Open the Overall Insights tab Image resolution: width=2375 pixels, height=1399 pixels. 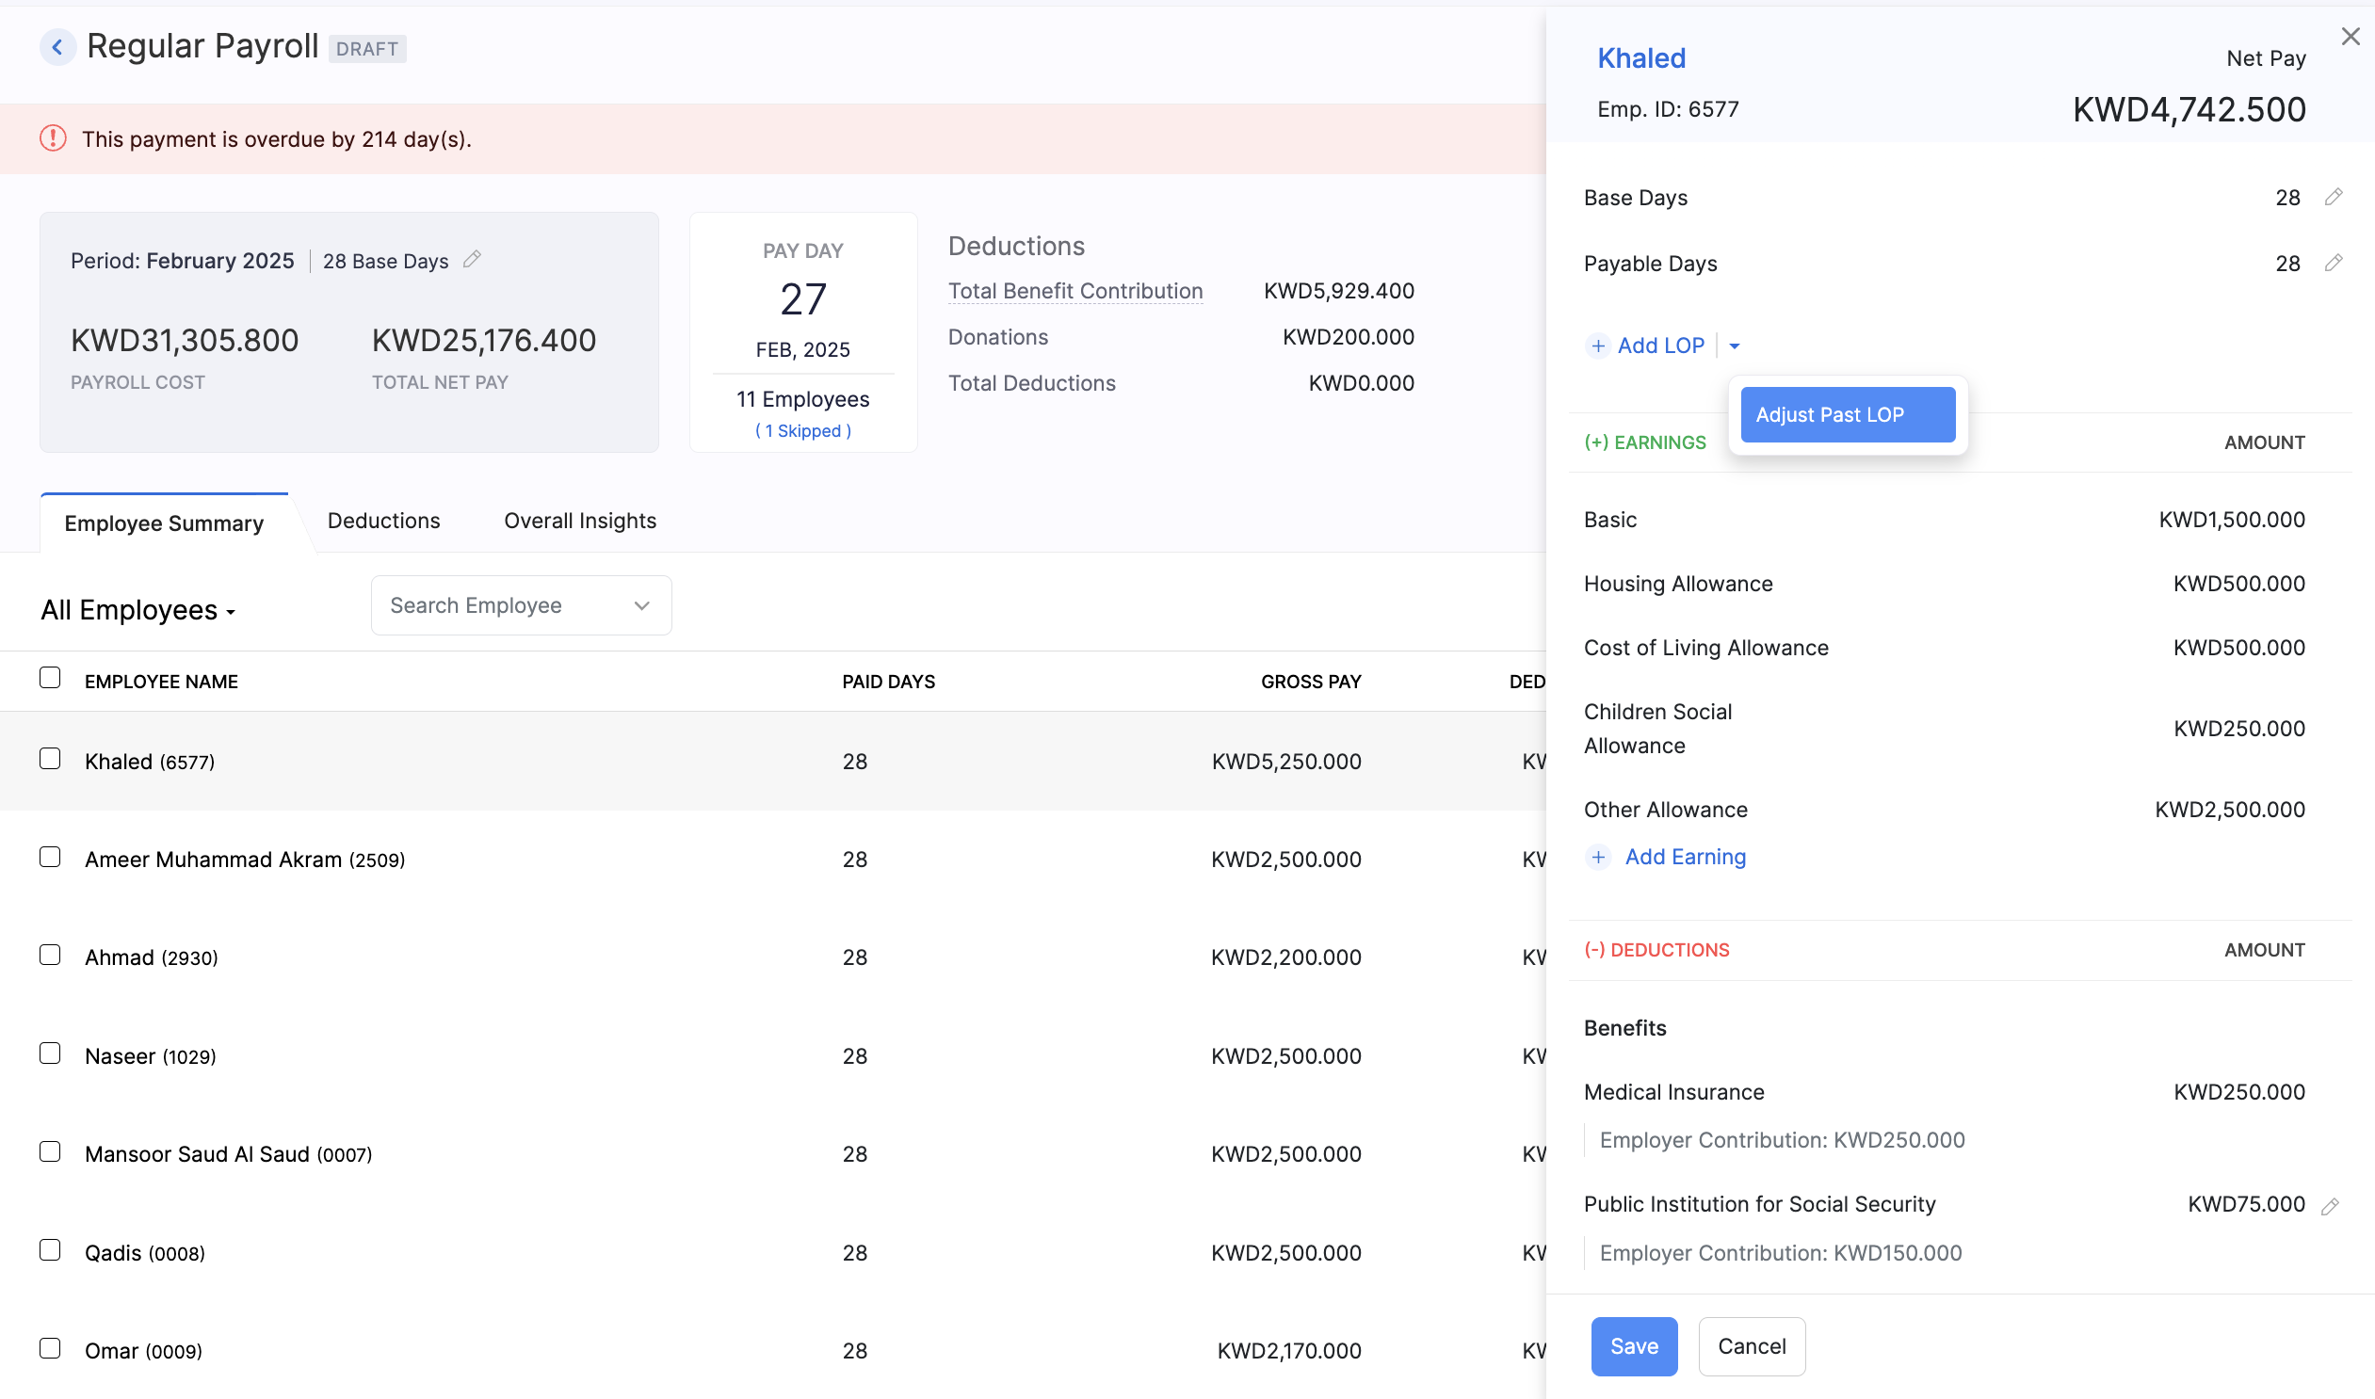578,521
